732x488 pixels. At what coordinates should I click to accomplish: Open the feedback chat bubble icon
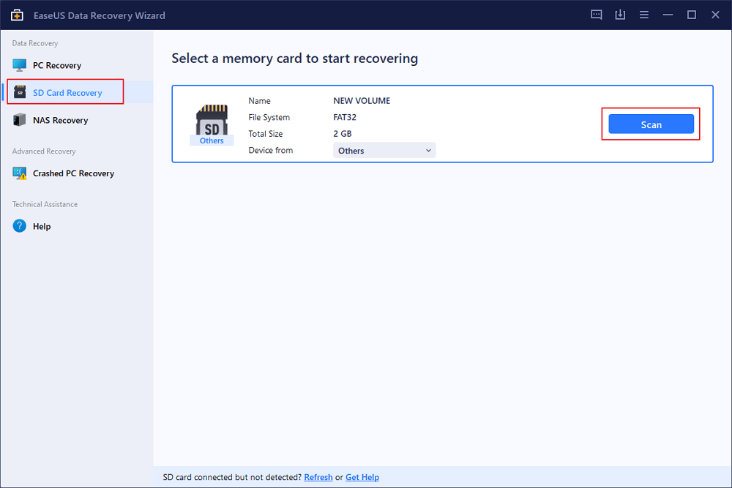(x=597, y=15)
